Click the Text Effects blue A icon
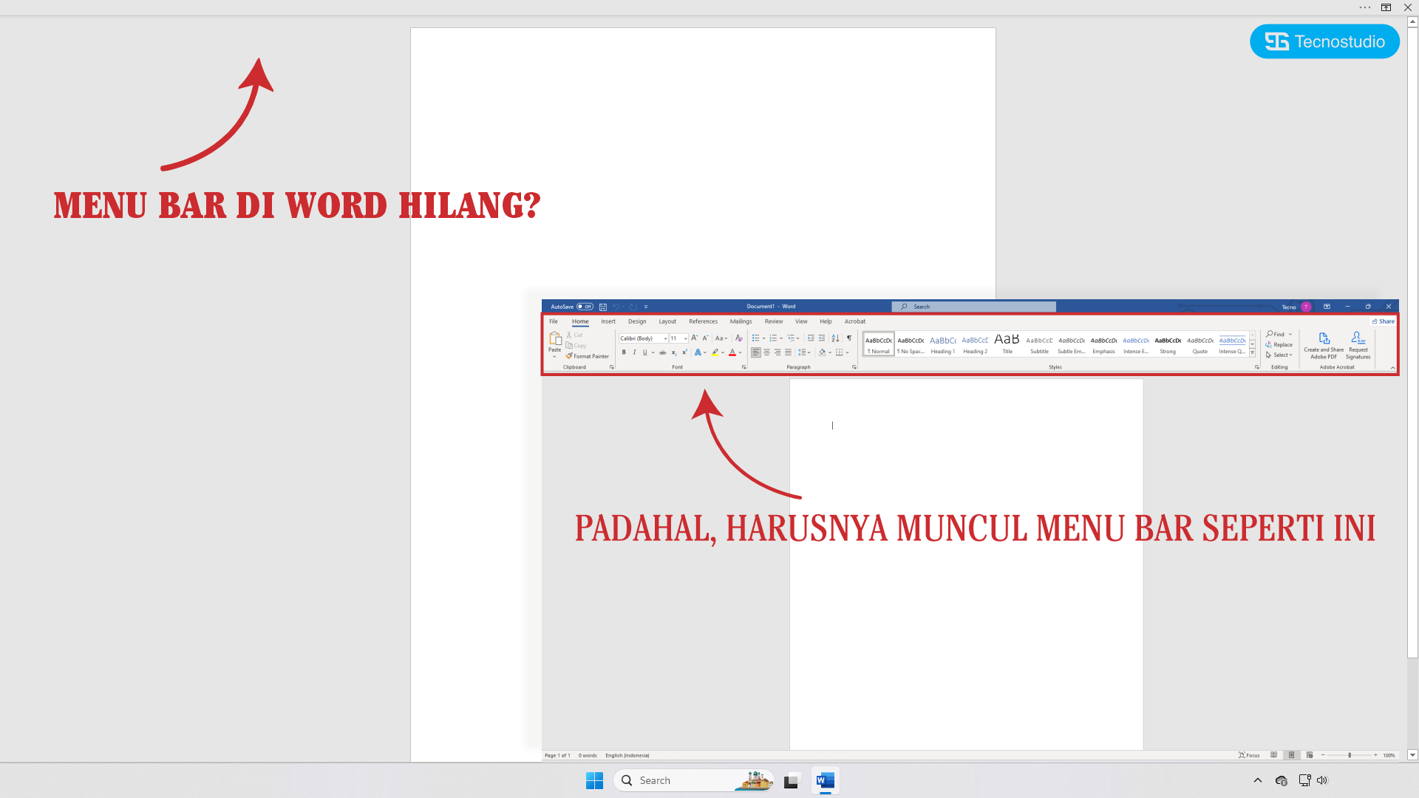The image size is (1419, 798). point(698,352)
